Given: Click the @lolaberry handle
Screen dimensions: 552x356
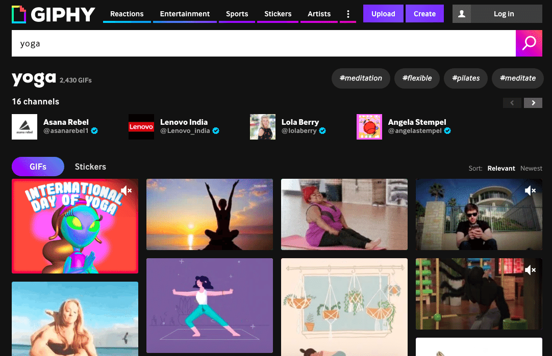Looking at the screenshot, I should coord(299,131).
